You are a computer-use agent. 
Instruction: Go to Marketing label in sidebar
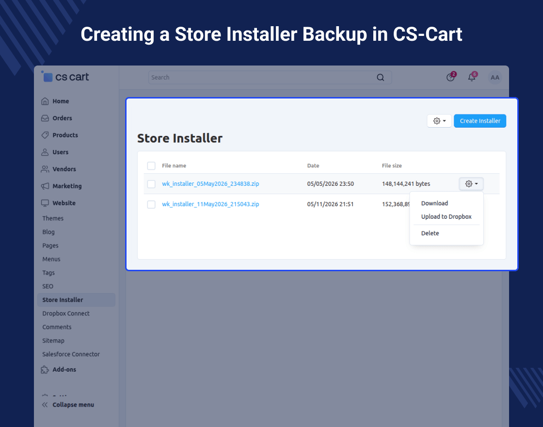(x=67, y=186)
